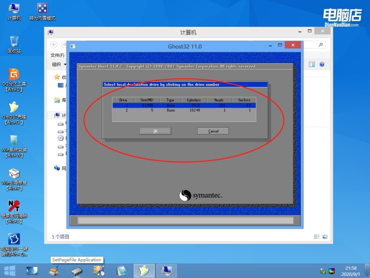Select drive 2 row with 10240 cylinders
This screenshot has height=278, width=370.
184,110
